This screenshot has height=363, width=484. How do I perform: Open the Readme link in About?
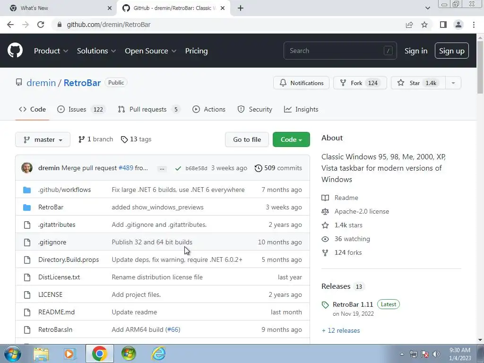point(340,198)
